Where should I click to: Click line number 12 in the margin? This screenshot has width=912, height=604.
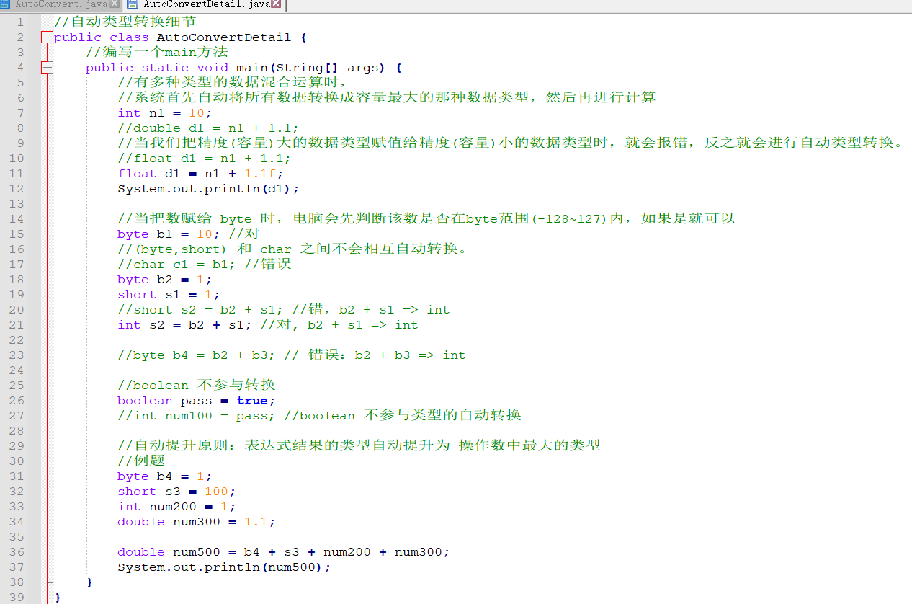[16, 189]
